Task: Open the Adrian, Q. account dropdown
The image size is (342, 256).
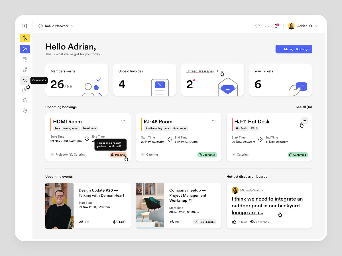Action: 303,26
